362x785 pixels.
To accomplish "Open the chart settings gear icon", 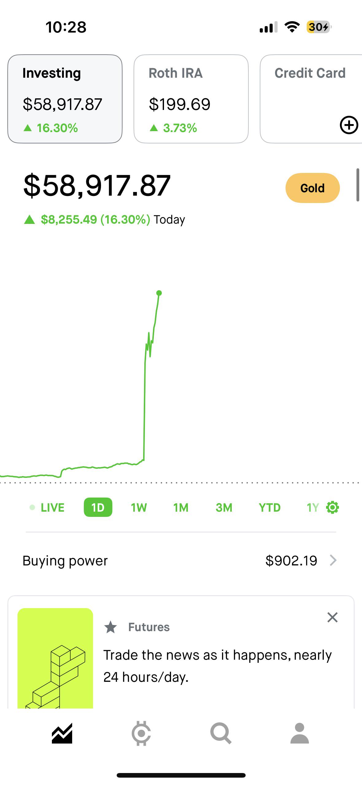I will click(x=333, y=507).
